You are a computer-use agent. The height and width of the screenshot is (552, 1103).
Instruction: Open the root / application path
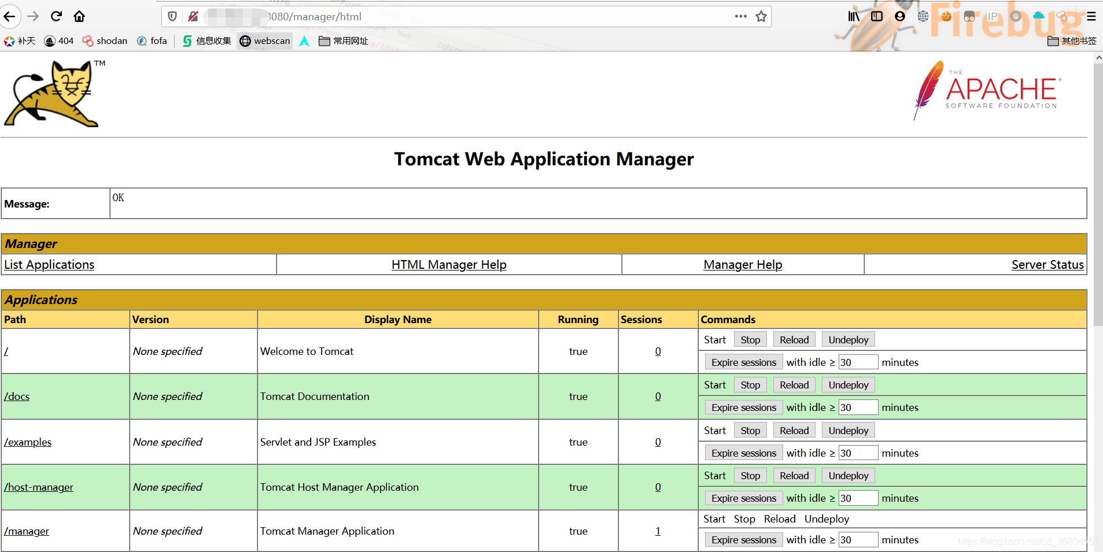point(6,351)
